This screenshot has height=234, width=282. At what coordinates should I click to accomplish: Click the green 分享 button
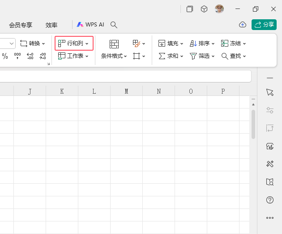[x=264, y=25]
